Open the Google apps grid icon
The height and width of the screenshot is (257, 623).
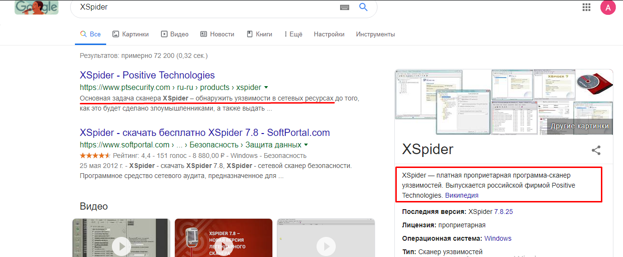(586, 7)
